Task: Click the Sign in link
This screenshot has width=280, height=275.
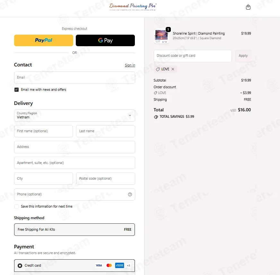Action: [x=130, y=65]
